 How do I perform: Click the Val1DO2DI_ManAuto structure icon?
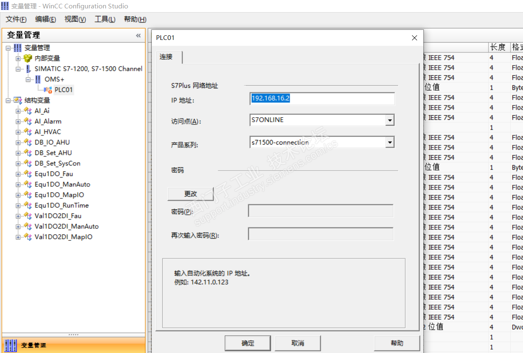click(28, 227)
